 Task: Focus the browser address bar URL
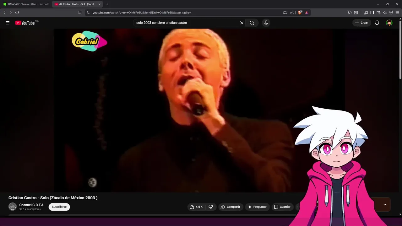tap(142, 13)
